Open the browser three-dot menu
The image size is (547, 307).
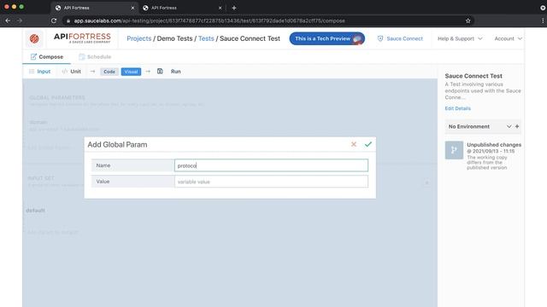[543, 20]
